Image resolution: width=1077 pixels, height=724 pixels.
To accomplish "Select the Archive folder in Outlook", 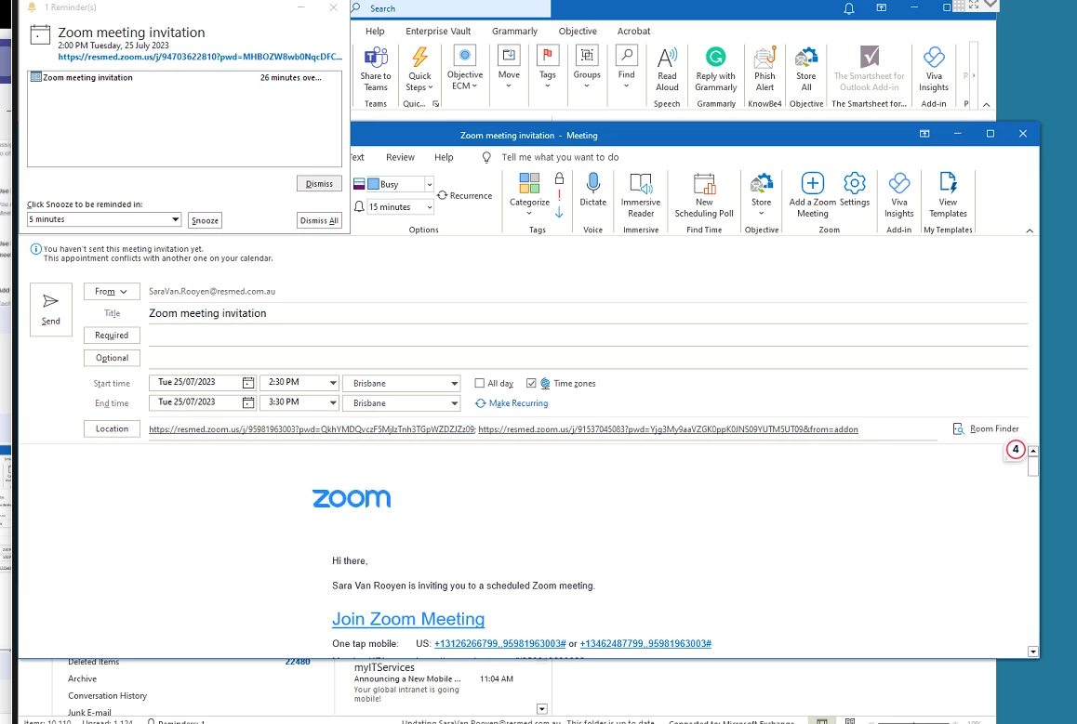I will tap(82, 678).
